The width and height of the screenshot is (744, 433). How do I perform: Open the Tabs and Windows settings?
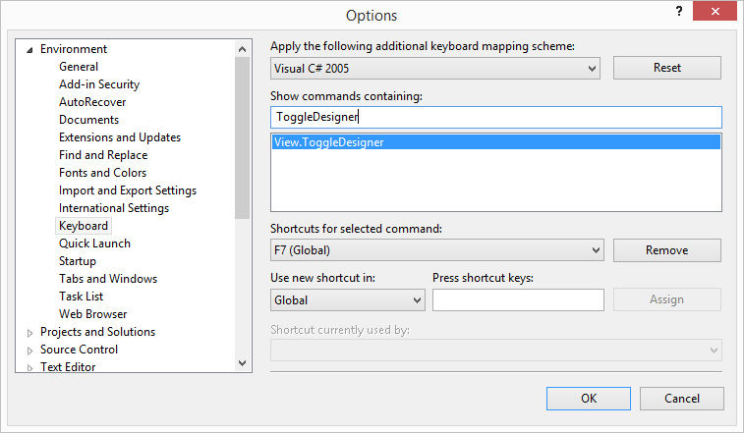(x=108, y=279)
